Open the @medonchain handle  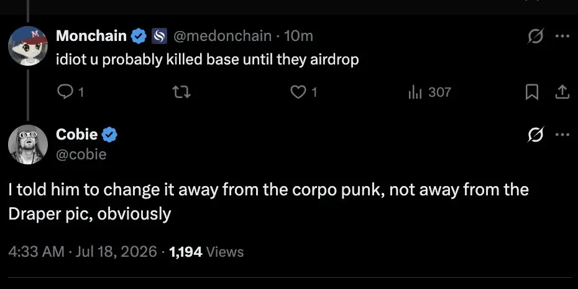pyautogui.click(x=222, y=36)
